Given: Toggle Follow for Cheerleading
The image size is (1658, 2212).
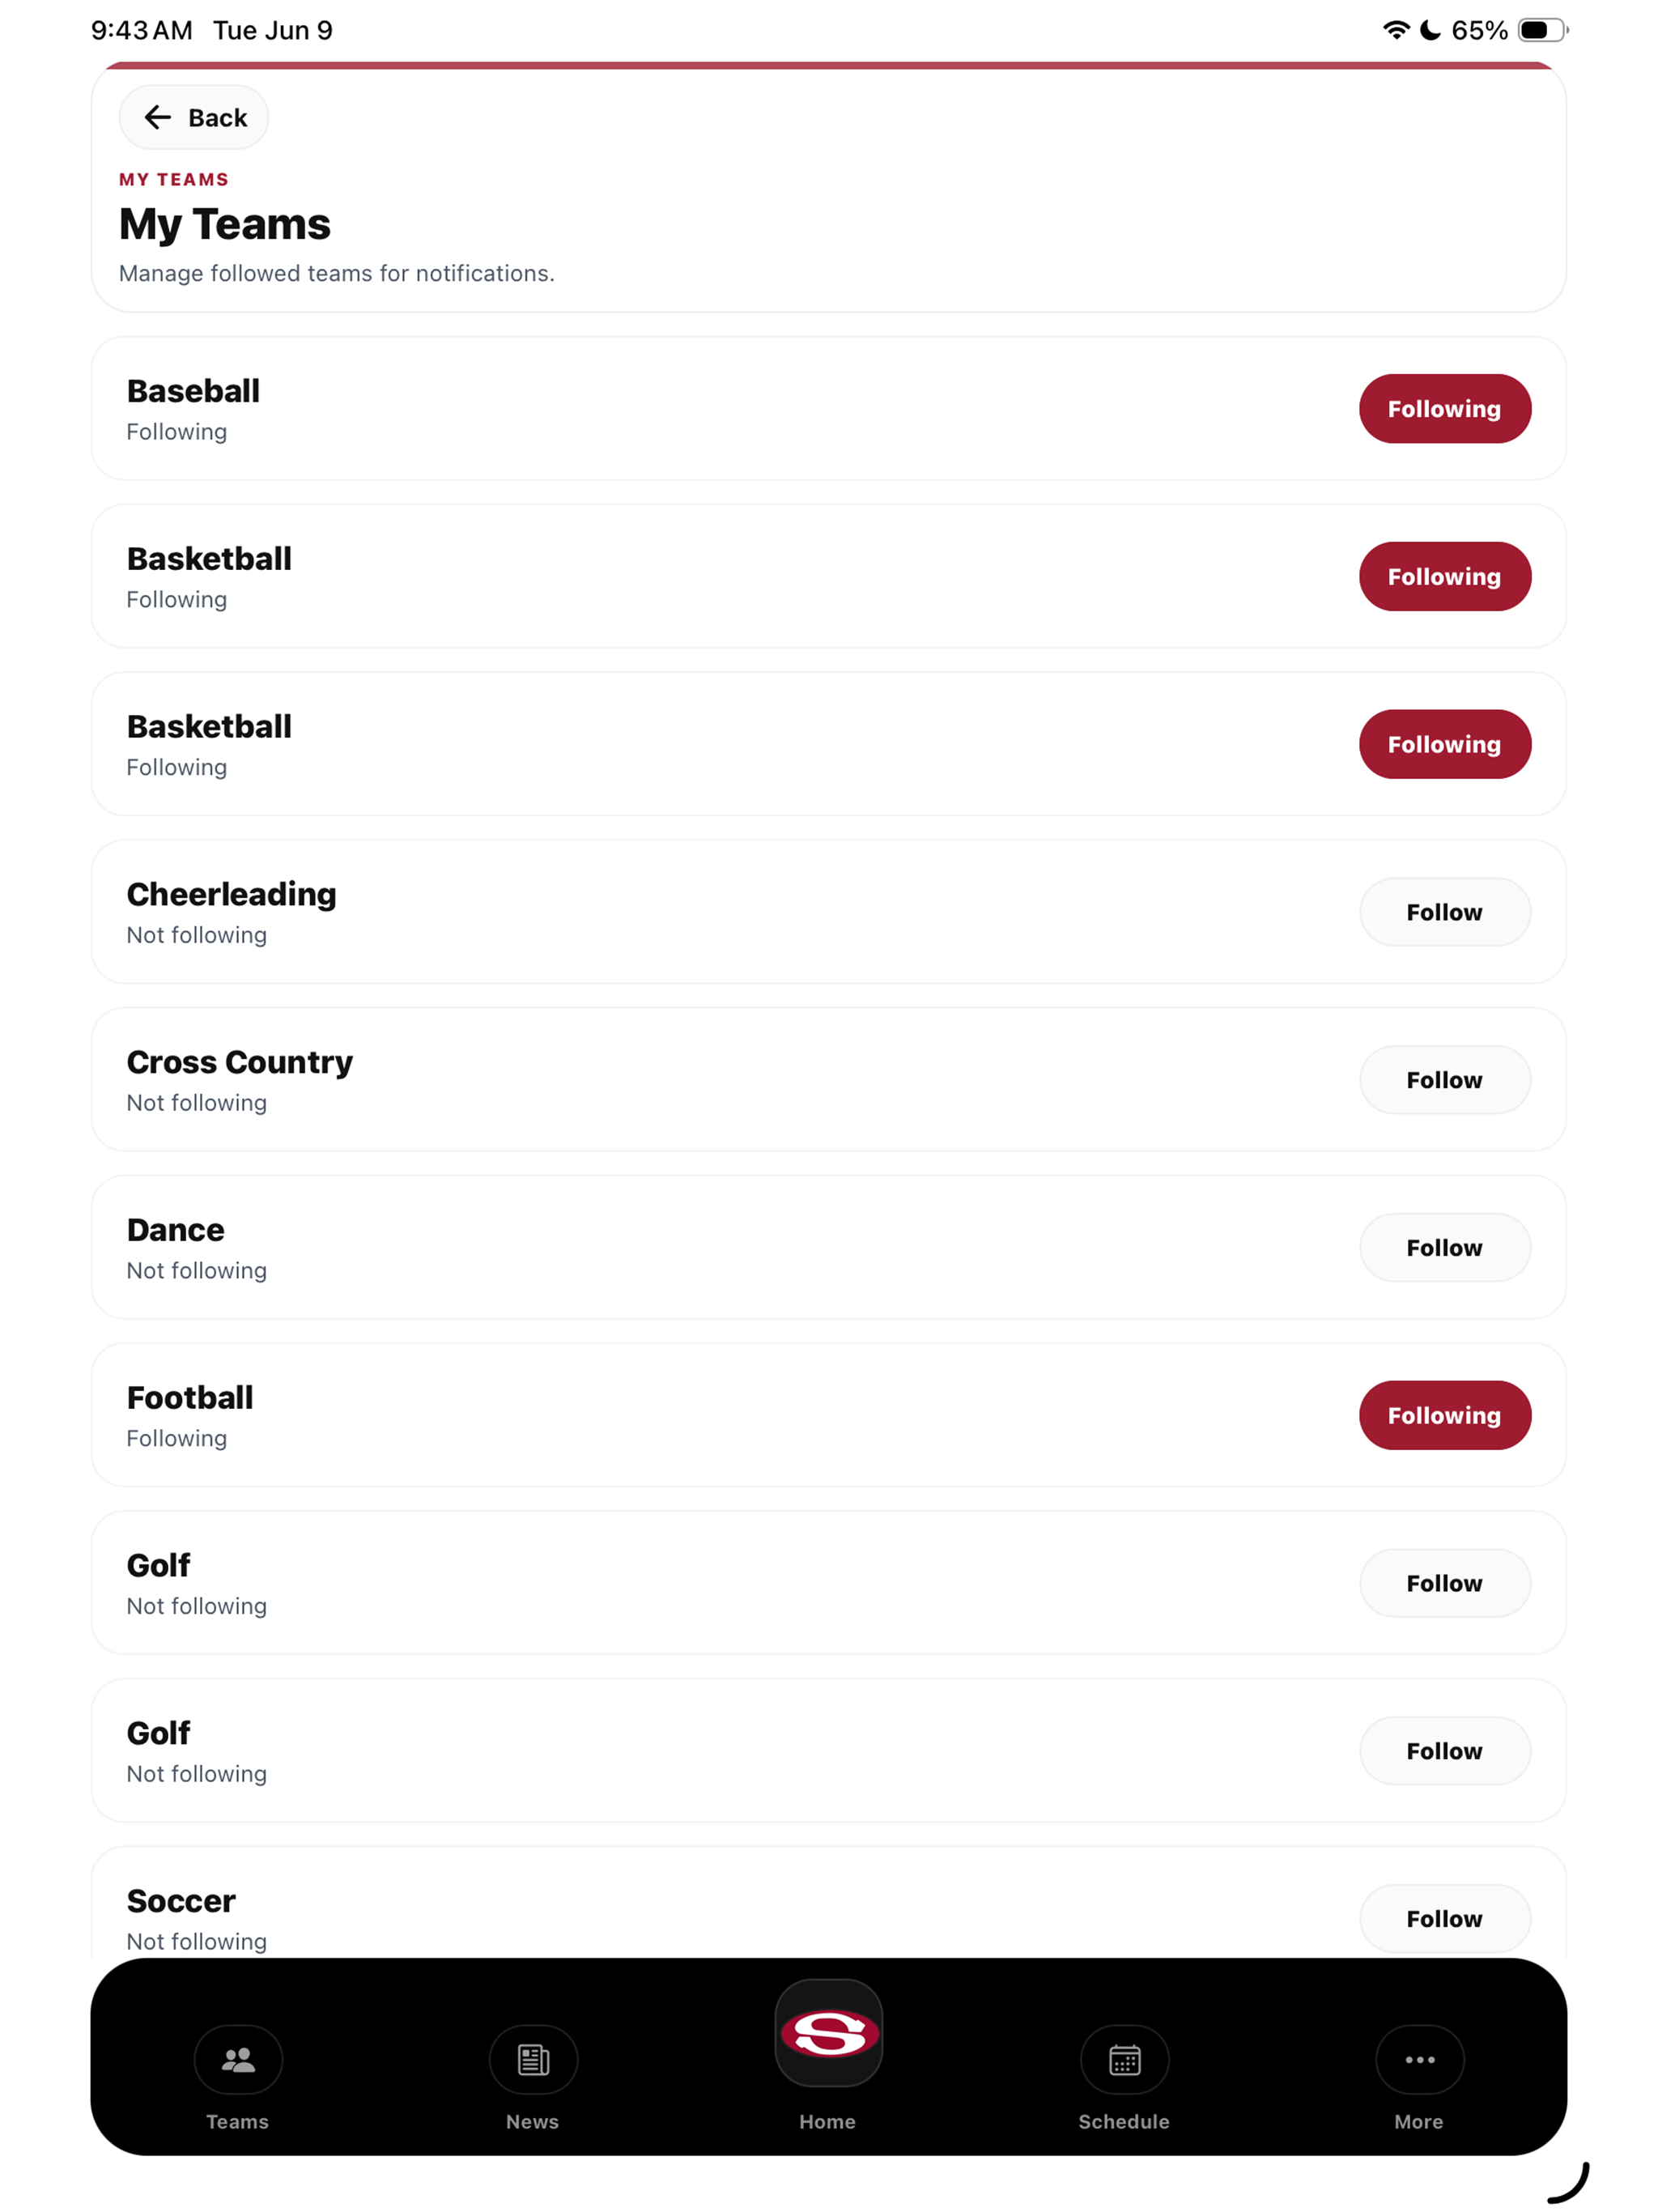Looking at the screenshot, I should [x=1444, y=912].
